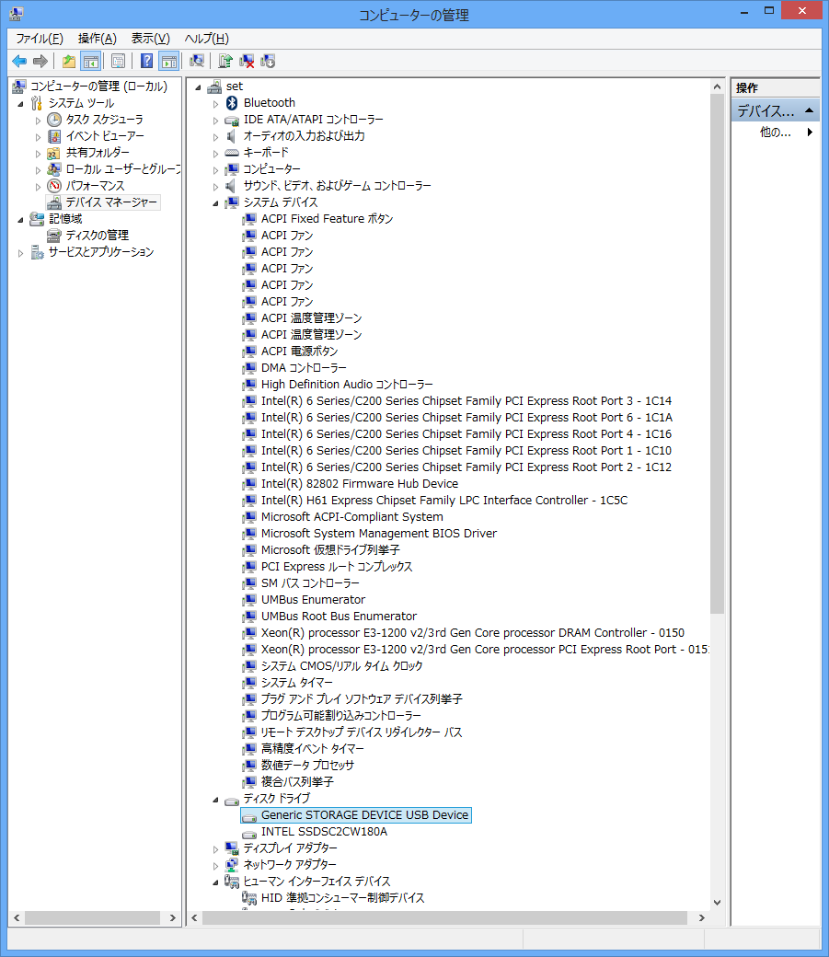Click the window title bar system icon
829x957 pixels.
17,13
